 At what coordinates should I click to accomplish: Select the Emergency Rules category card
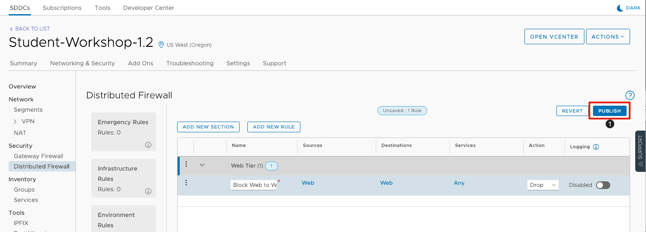pos(124,132)
